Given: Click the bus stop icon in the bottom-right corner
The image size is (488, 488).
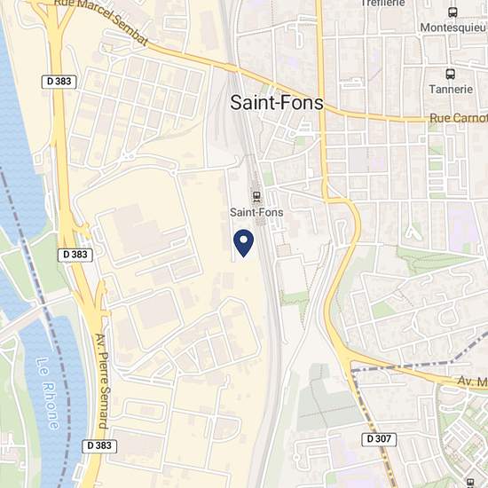Looking at the screenshot, I should tap(470, 483).
